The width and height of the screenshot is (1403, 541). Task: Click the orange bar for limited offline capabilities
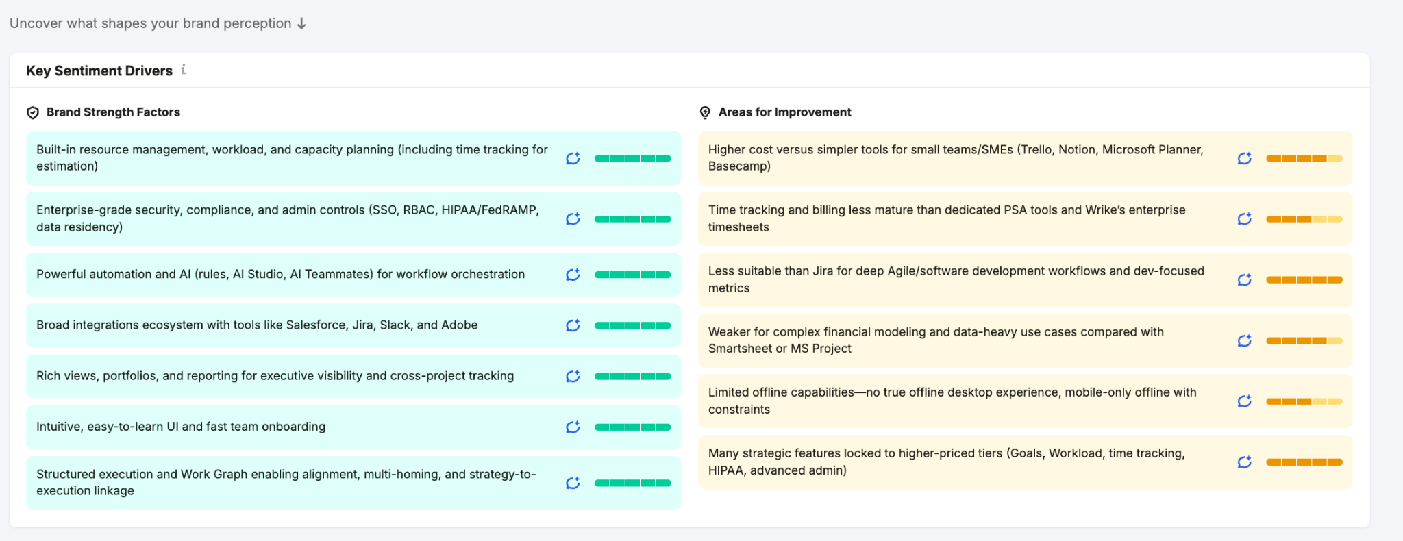[1304, 401]
